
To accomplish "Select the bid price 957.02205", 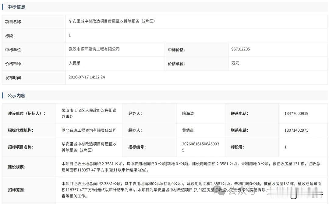I will [x=240, y=49].
